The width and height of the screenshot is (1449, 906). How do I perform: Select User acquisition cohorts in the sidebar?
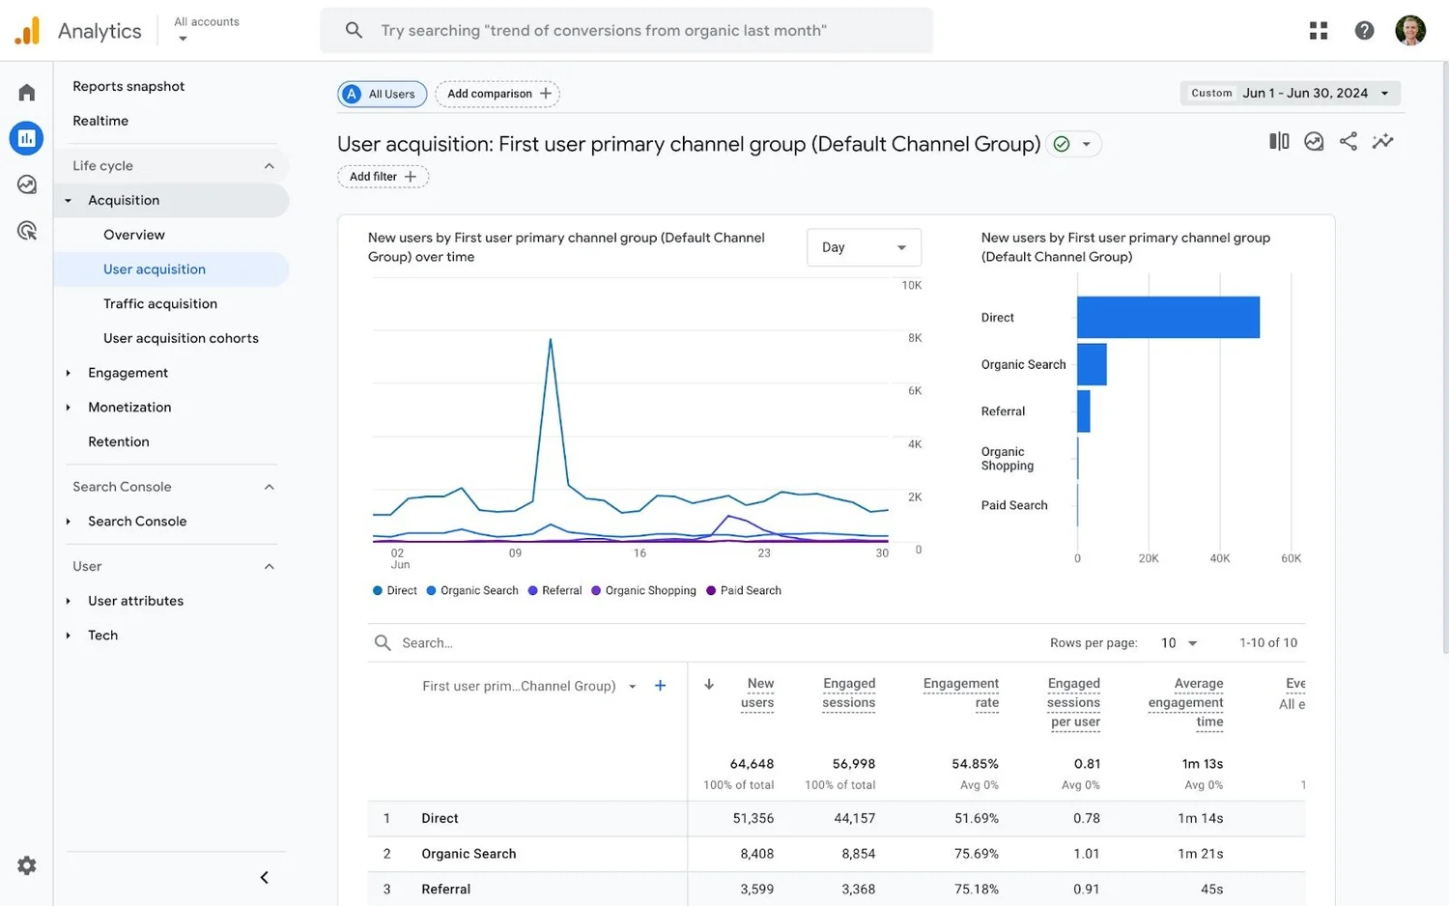[x=181, y=338]
